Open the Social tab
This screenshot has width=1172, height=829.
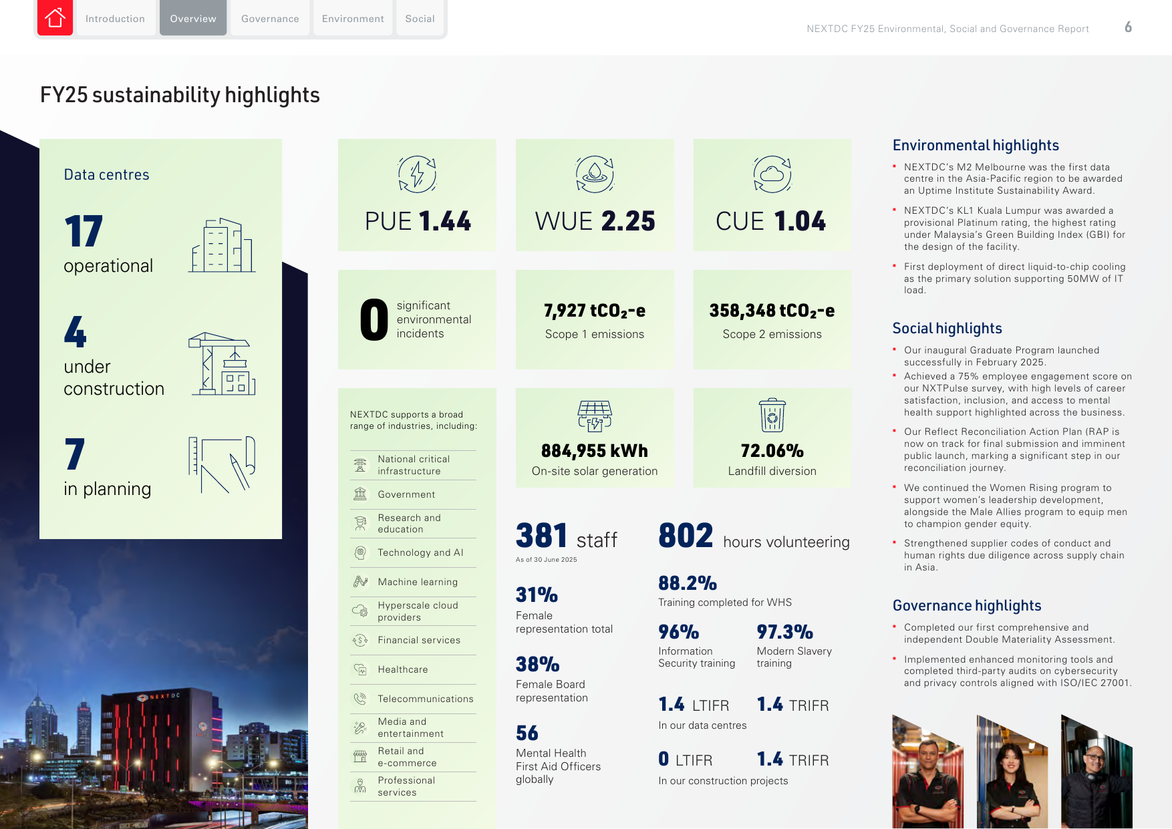(420, 18)
